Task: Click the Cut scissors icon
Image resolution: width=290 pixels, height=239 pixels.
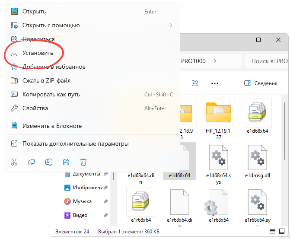Action: (14, 162)
